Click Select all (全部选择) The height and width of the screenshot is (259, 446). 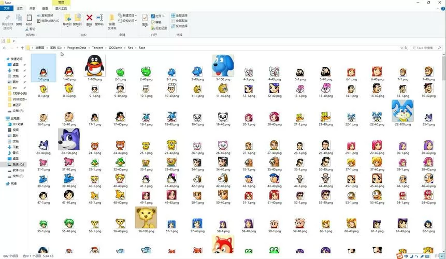179,16
